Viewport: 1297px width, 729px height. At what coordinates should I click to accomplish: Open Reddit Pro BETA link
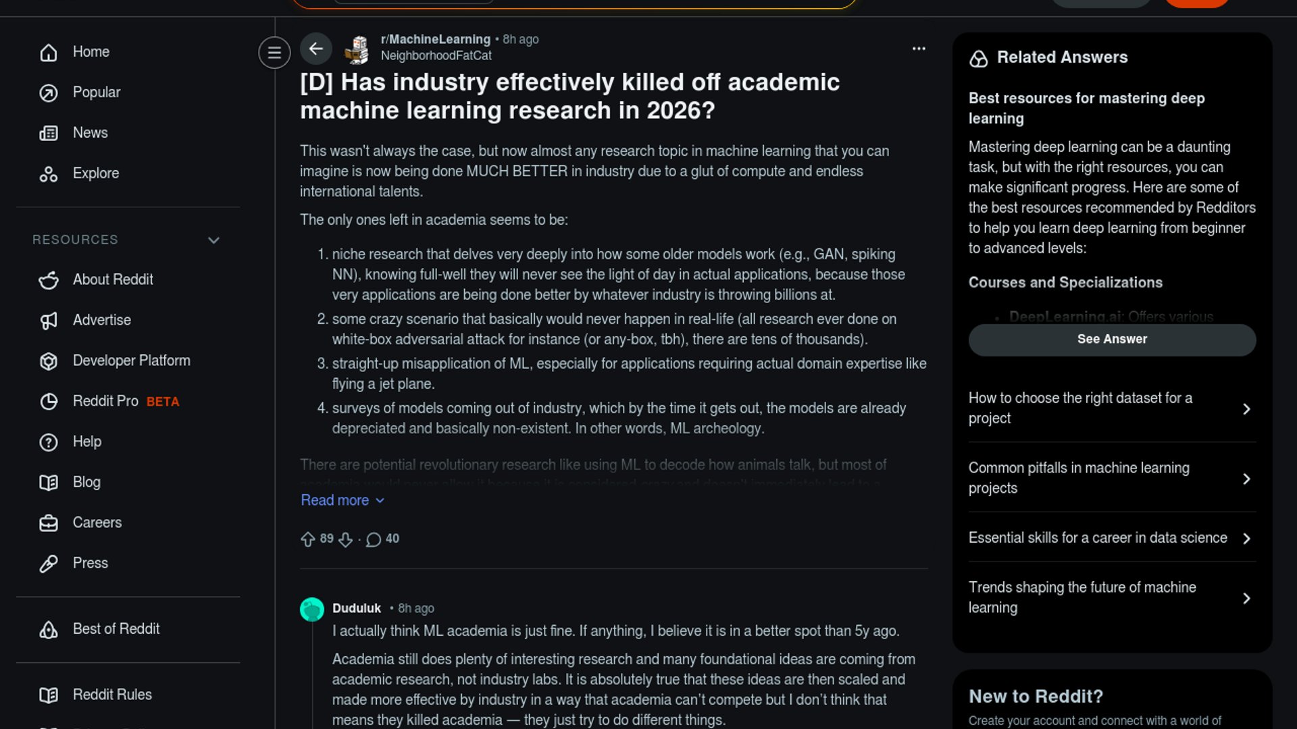point(126,401)
